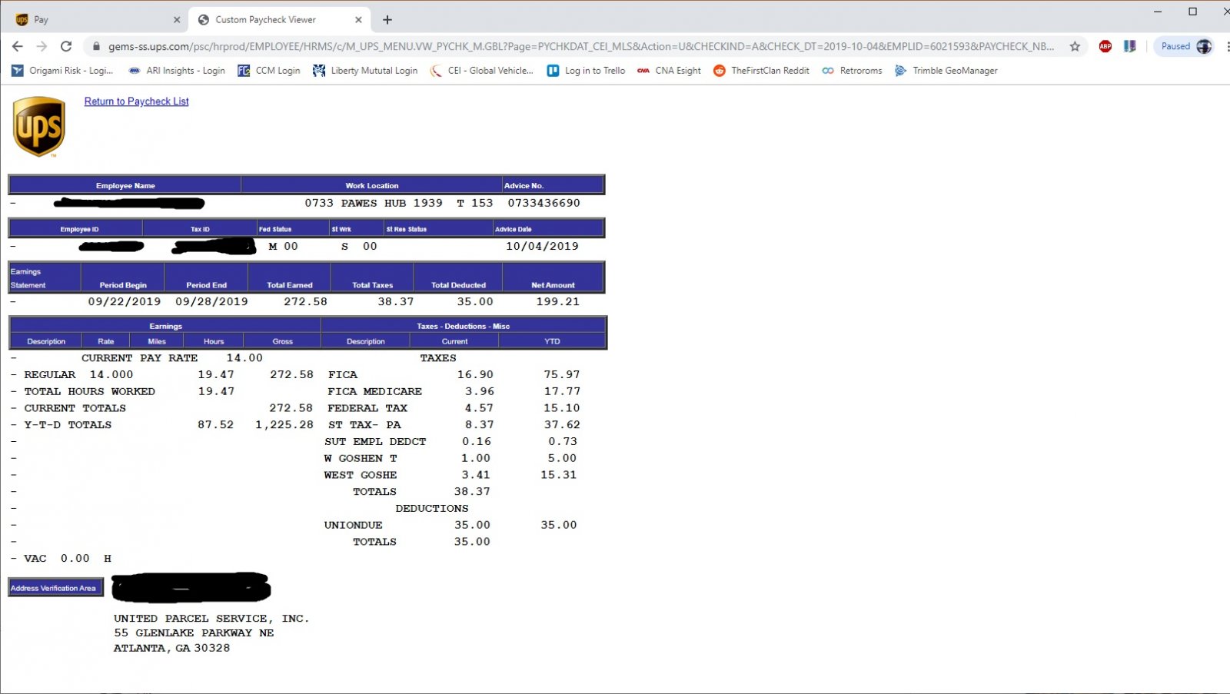The height and width of the screenshot is (694, 1230).
Task: Click the address bar URL
Action: pos(581,46)
